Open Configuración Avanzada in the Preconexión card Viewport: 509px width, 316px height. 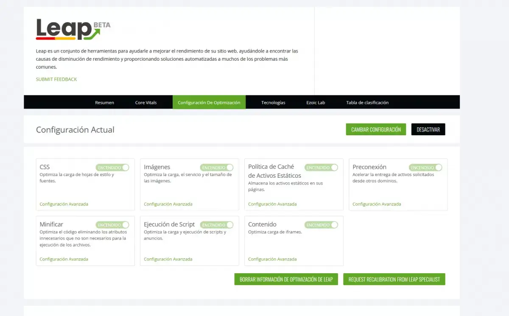tap(377, 204)
